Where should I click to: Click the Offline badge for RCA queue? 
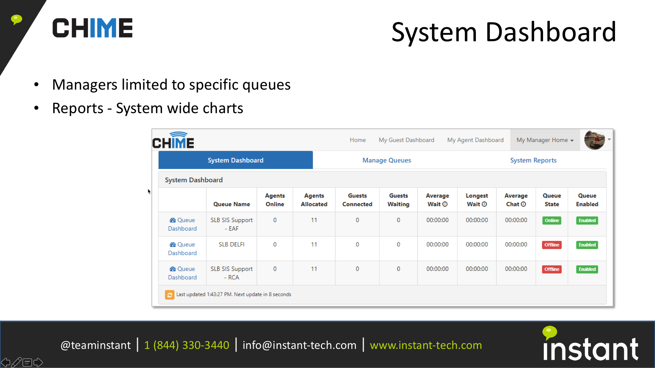tap(552, 270)
